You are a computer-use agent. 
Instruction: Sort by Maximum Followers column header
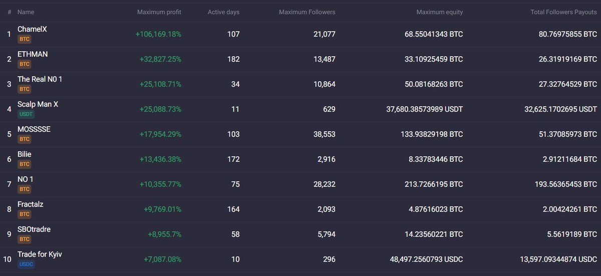pyautogui.click(x=307, y=12)
